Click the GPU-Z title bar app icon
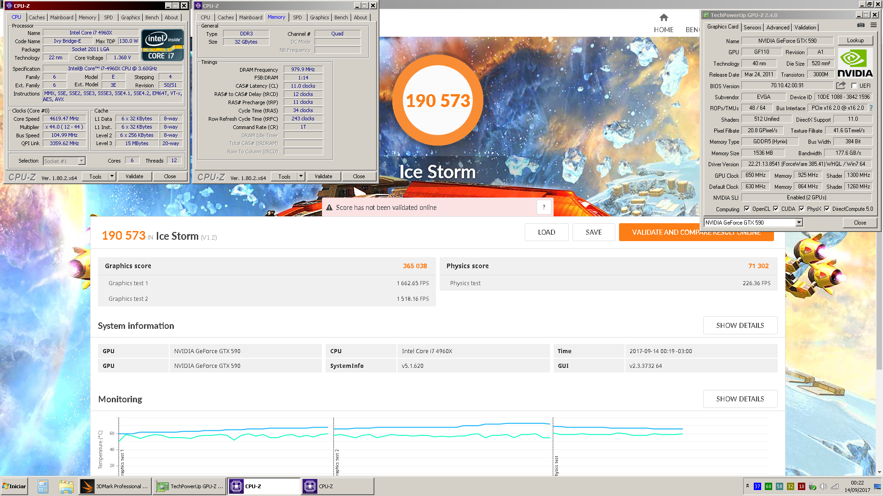The image size is (883, 496). coord(706,15)
